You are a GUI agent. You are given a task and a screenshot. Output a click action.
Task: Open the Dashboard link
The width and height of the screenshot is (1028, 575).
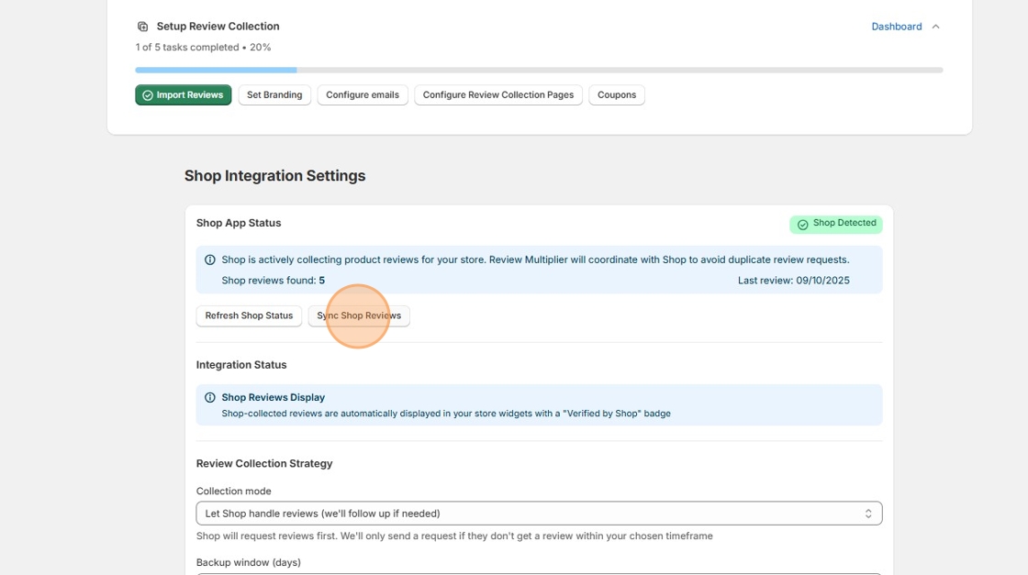(896, 27)
